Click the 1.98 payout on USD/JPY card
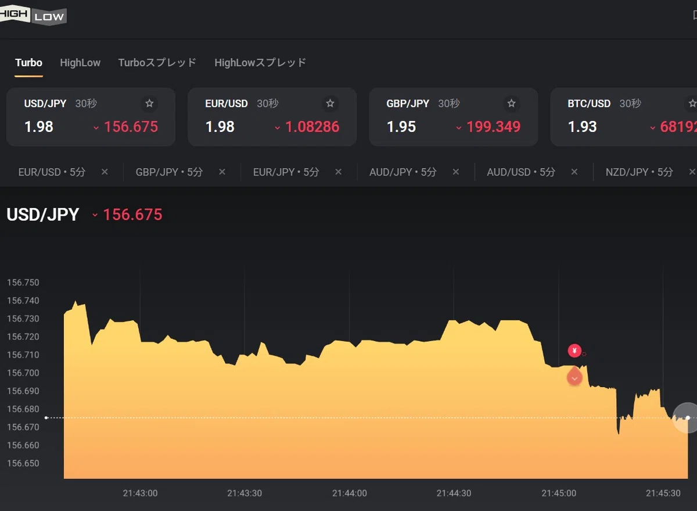This screenshot has height=511, width=697. pos(39,127)
